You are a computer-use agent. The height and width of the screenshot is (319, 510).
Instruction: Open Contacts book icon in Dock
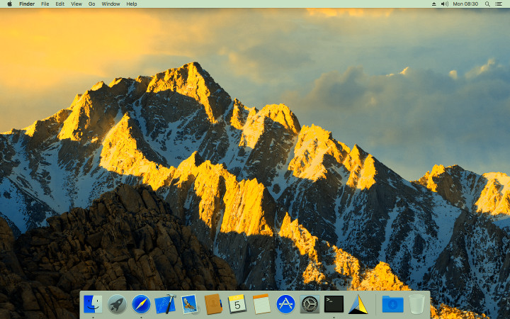(213, 304)
